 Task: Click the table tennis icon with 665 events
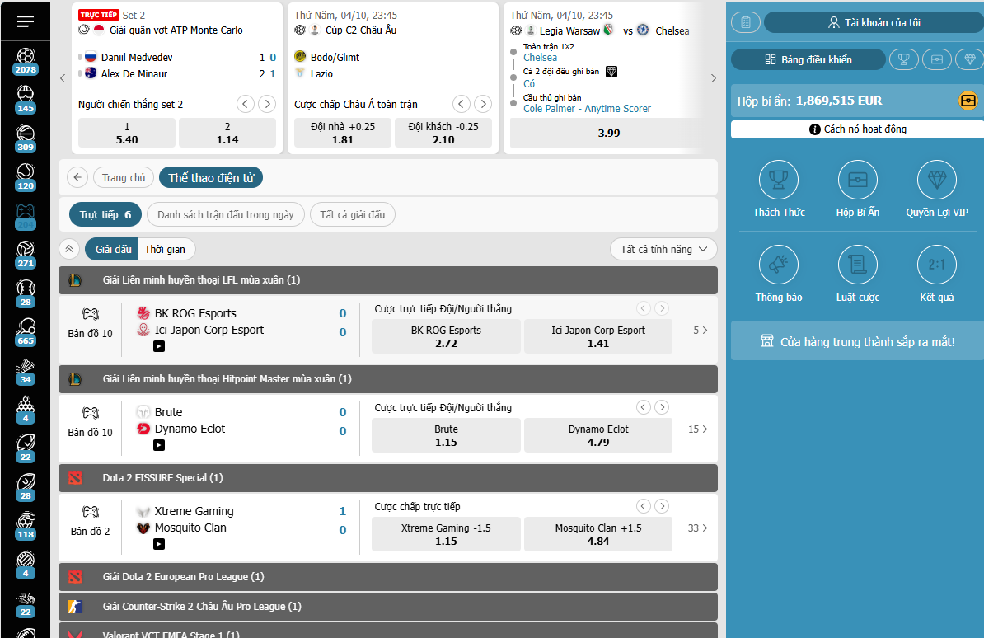pos(26,327)
